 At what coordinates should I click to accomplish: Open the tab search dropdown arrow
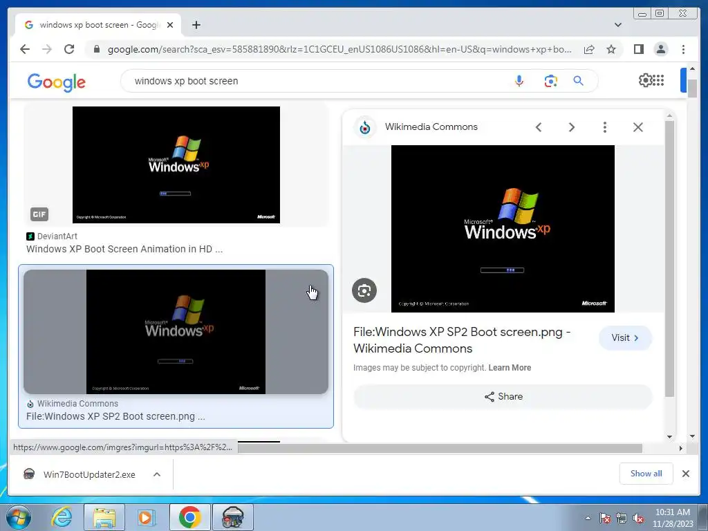(617, 25)
